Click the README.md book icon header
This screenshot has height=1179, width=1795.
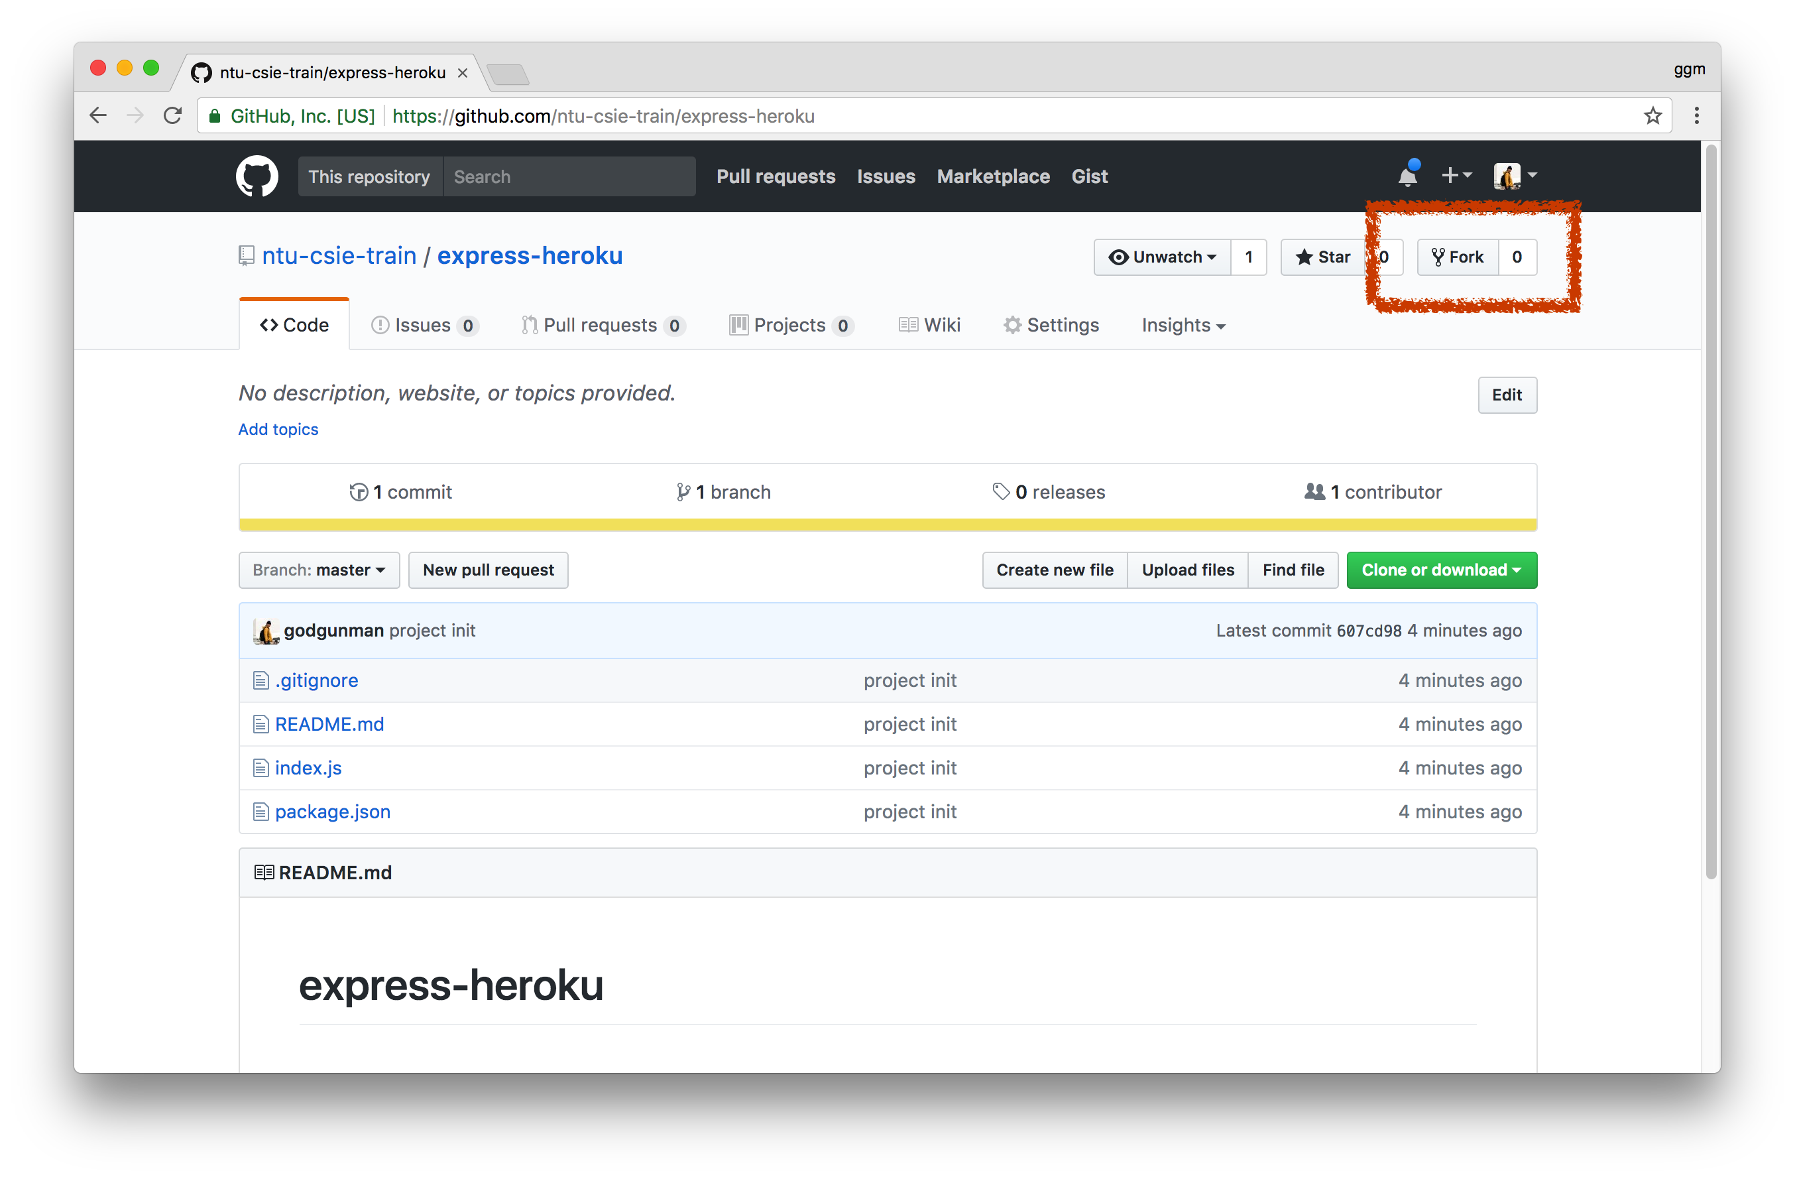264,872
